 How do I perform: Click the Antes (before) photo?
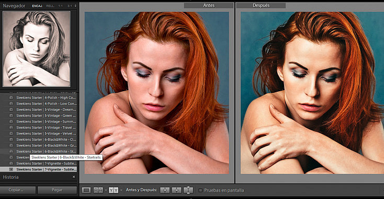pos(157,93)
